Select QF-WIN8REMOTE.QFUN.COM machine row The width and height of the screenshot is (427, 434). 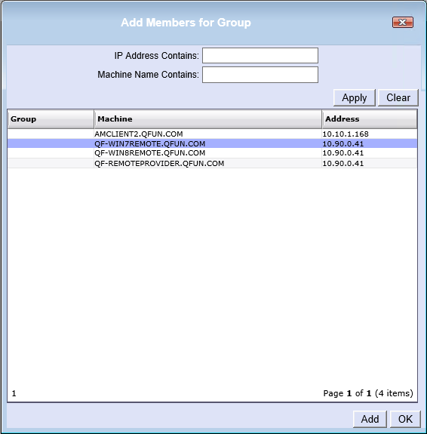point(213,153)
